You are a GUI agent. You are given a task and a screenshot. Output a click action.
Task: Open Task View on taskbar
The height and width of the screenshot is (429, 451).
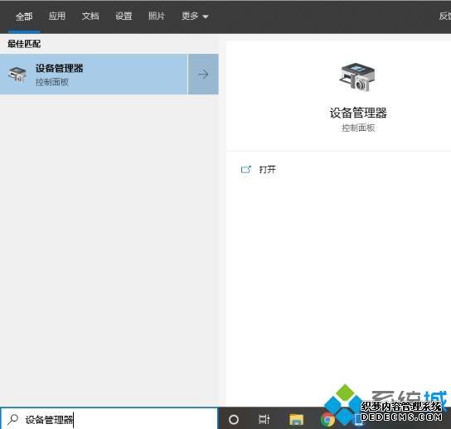tap(264, 420)
